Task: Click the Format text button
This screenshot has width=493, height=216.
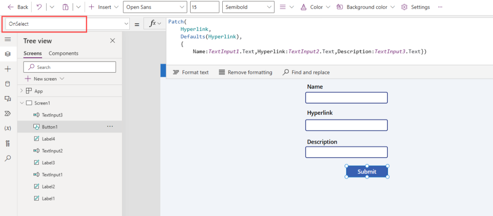Action: [191, 72]
